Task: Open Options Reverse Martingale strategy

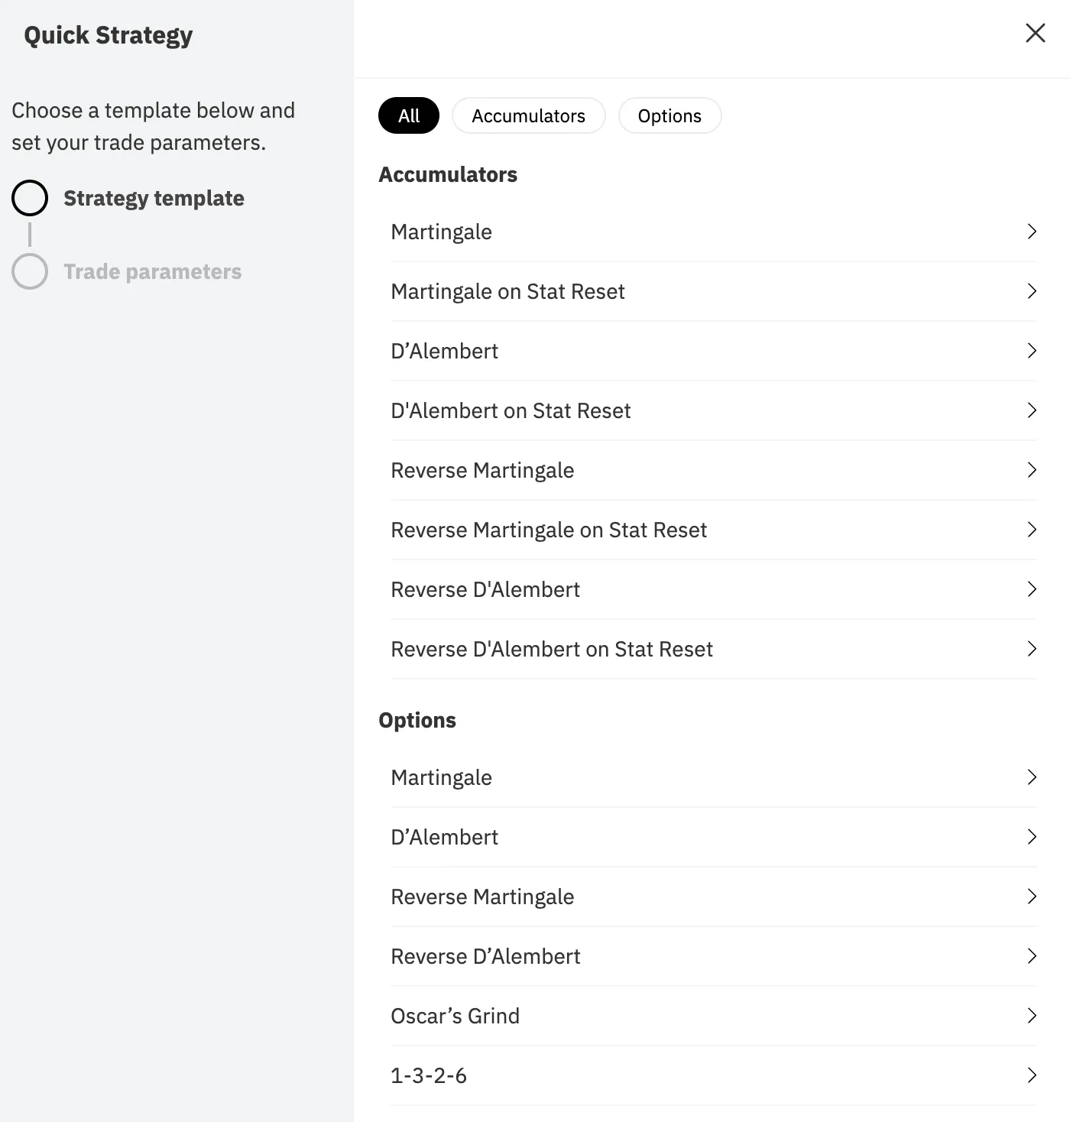Action: click(x=714, y=897)
